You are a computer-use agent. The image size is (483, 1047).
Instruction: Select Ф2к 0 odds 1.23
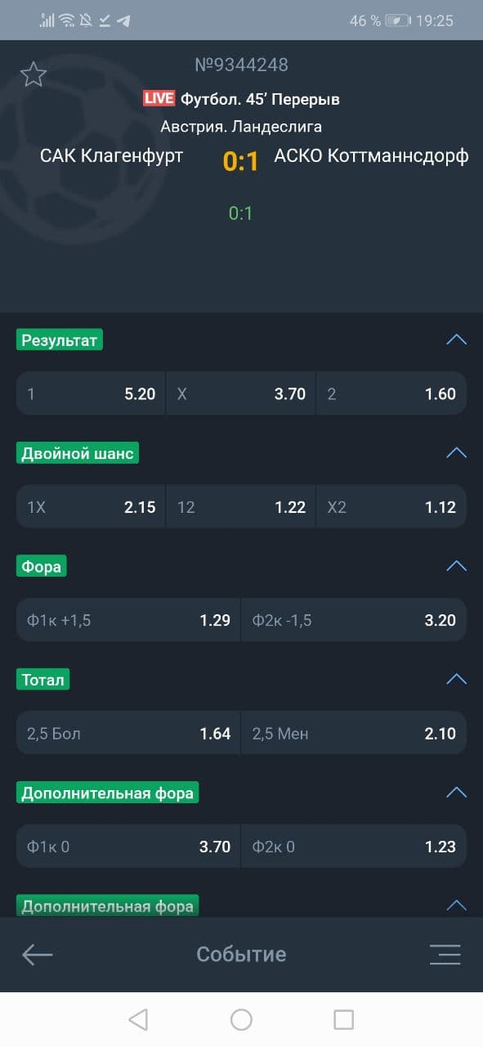[x=354, y=847]
